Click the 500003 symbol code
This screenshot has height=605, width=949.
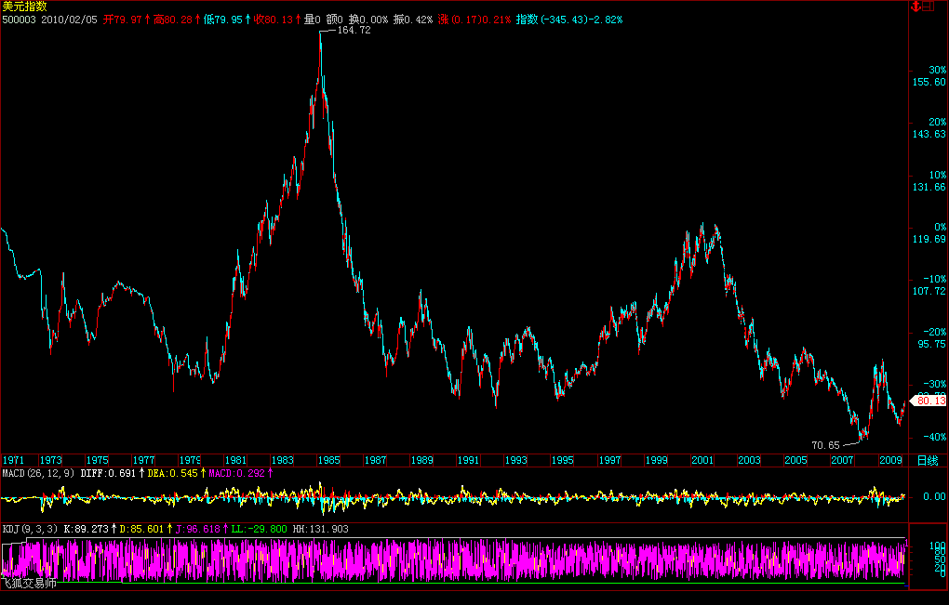(x=19, y=20)
